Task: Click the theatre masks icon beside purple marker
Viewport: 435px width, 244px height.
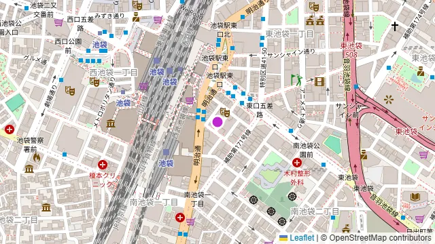Action: pyautogui.click(x=225, y=112)
